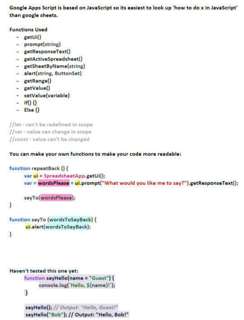Click the getValue() list item

[x=37, y=88]
